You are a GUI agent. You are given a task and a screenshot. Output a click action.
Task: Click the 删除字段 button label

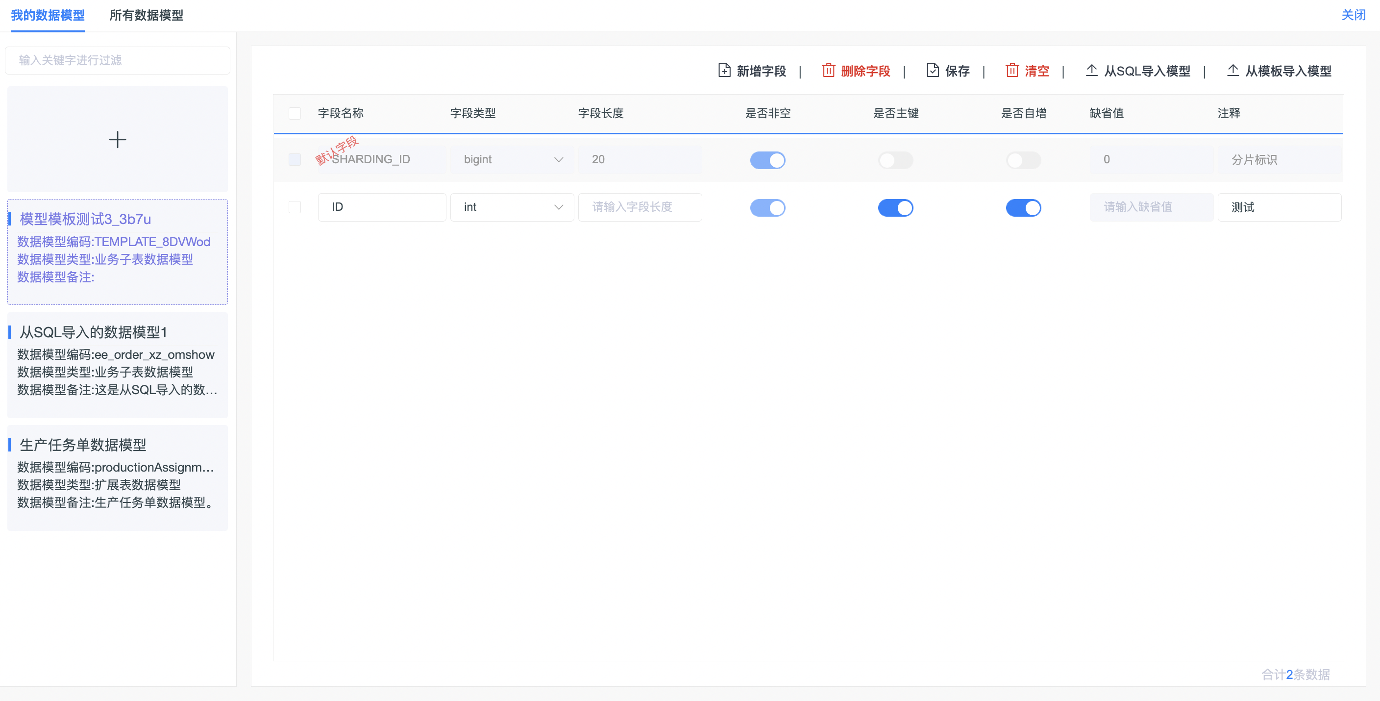(865, 71)
